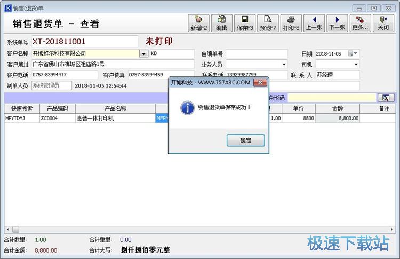Click the 系统单号 field XT-201811001
The height and width of the screenshot is (259, 400).
pyautogui.click(x=85, y=41)
